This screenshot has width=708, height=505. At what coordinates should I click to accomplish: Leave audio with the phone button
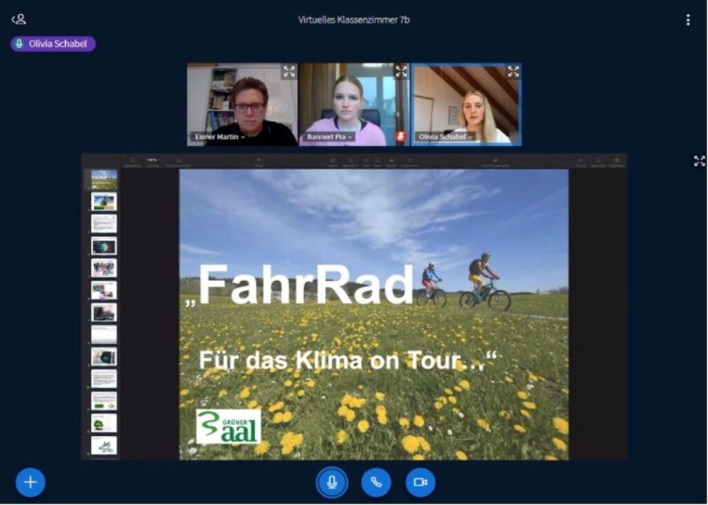(376, 482)
